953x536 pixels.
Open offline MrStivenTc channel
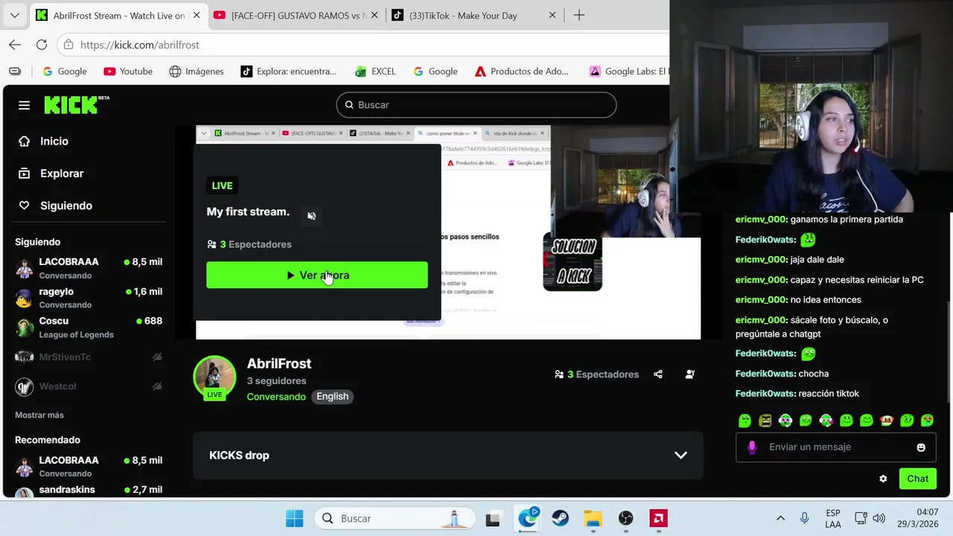tap(89, 357)
